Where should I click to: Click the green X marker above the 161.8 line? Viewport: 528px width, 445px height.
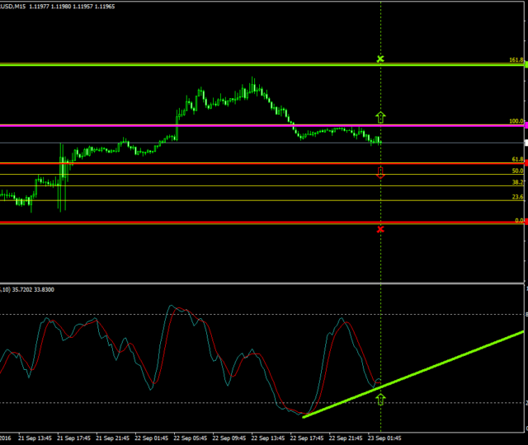pyautogui.click(x=380, y=59)
